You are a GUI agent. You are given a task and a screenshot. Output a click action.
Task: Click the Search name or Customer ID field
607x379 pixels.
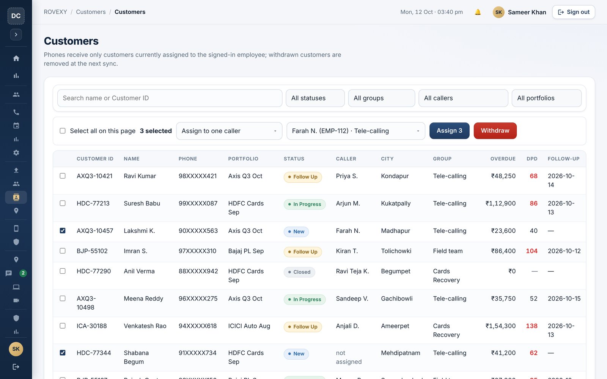[170, 98]
